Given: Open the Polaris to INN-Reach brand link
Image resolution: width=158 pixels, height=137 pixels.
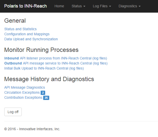Looking at the screenshot, I should coord(26,6).
